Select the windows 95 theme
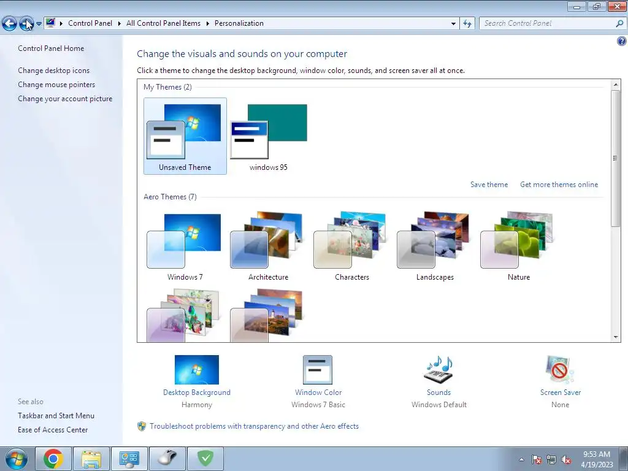628x471 pixels. (269, 136)
